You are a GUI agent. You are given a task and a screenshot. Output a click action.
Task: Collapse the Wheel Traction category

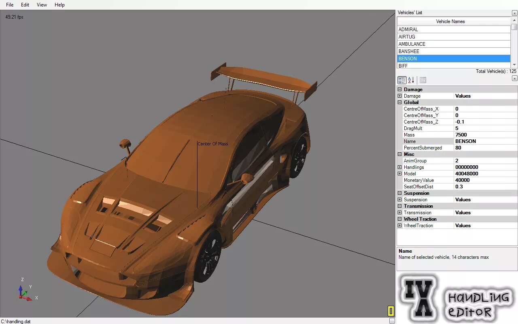pos(400,219)
